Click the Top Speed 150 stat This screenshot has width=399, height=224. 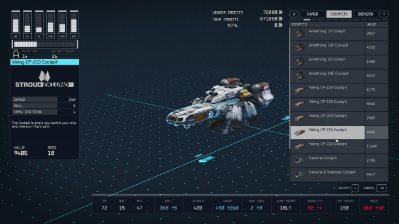(x=344, y=205)
